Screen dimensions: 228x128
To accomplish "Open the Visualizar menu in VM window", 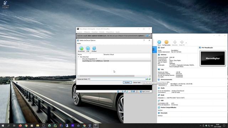I will click(94, 32).
